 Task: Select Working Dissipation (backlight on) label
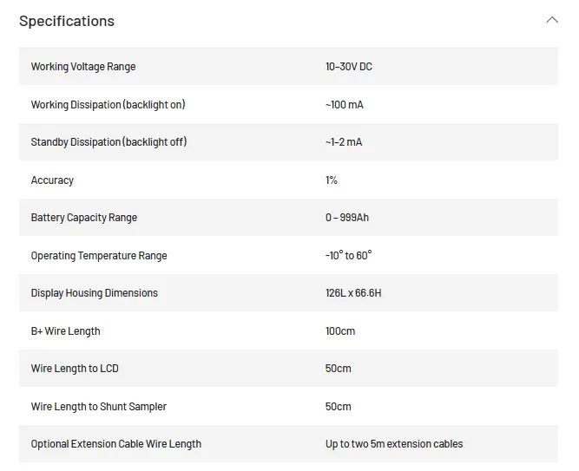[x=108, y=105]
